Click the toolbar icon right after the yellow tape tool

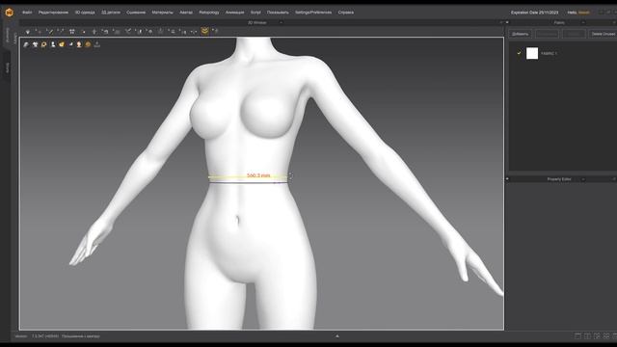(215, 31)
